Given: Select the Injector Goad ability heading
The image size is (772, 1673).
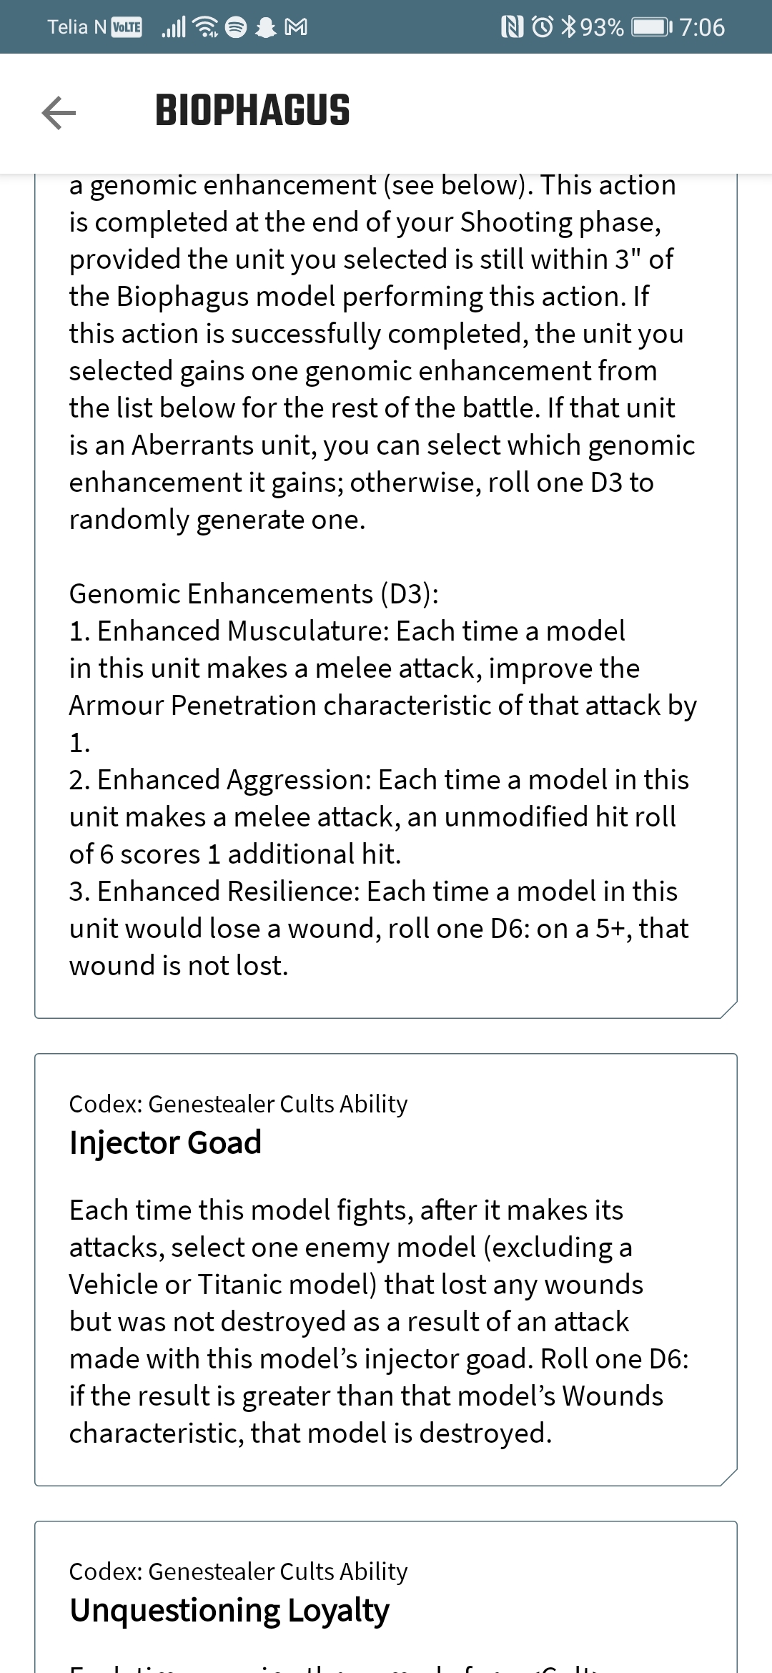Looking at the screenshot, I should [165, 1143].
